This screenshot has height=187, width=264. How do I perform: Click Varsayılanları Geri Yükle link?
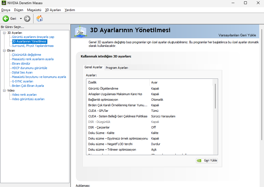pyautogui.click(x=237, y=35)
